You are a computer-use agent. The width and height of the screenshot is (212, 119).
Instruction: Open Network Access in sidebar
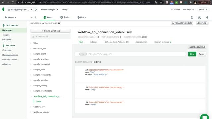(x=10, y=59)
